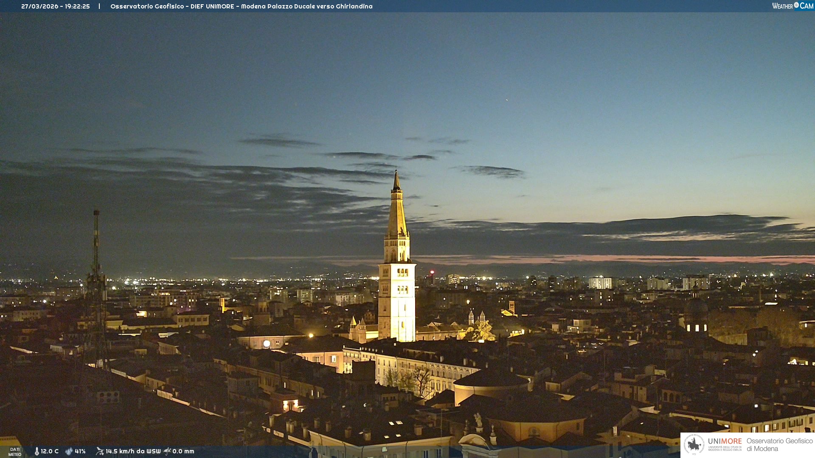Viewport: 815px width, 458px height.
Task: Click the UNIMORE logo wordmark
Action: pyautogui.click(x=725, y=441)
